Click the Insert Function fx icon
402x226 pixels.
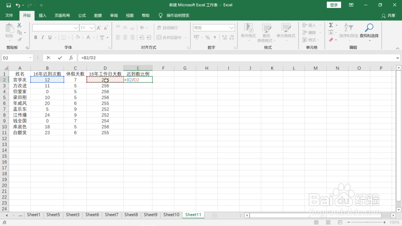click(x=71, y=58)
